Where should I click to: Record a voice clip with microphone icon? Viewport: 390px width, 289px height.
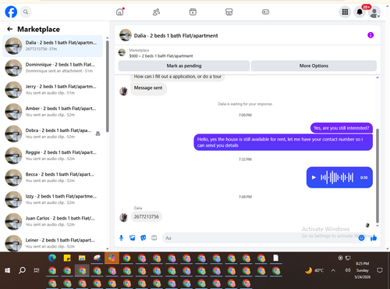tap(121, 237)
